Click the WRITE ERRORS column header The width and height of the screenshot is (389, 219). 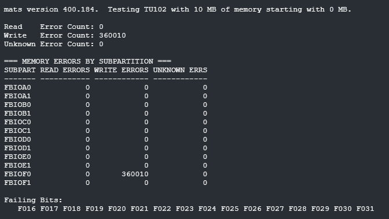(122, 70)
